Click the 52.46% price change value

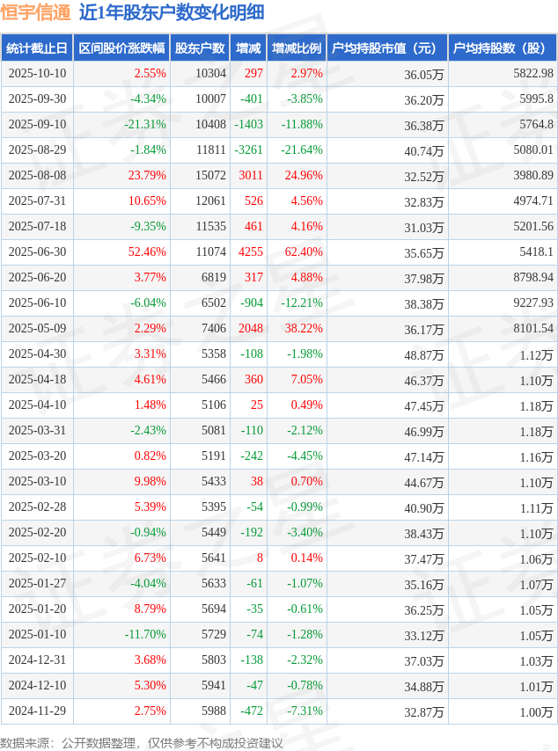[x=147, y=252]
